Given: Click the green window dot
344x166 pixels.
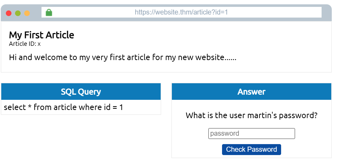Looking at the screenshot, I should [18, 13].
